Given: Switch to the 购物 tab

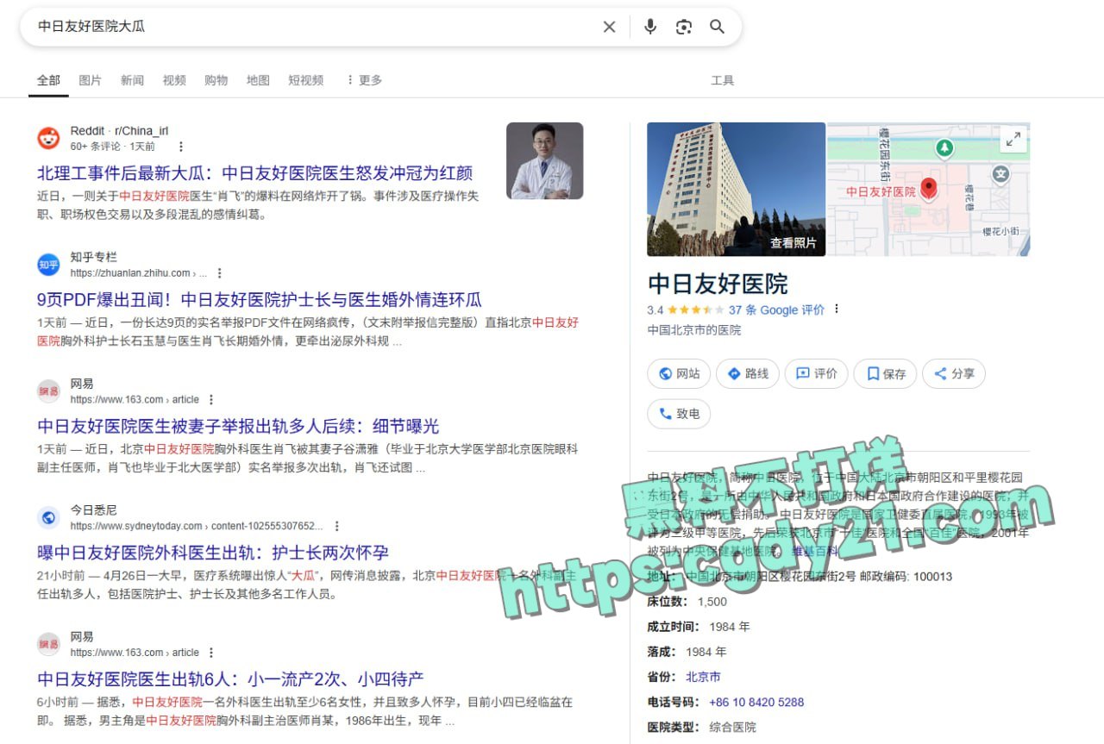Looking at the screenshot, I should click(216, 80).
